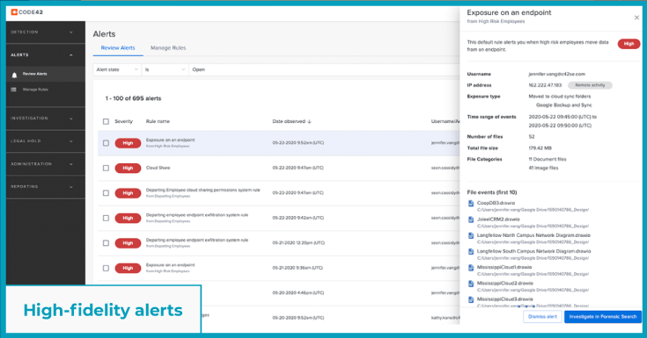
Task: Click the Code42 logo
Action: (26, 12)
